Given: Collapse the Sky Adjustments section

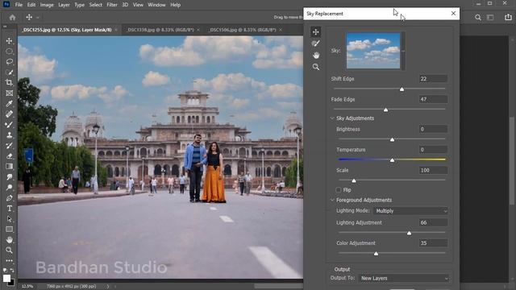Looking at the screenshot, I should (x=332, y=118).
